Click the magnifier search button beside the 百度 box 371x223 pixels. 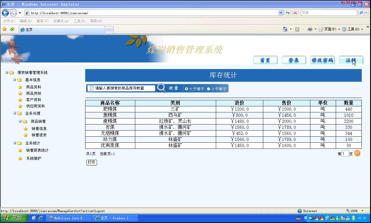tap(361, 13)
